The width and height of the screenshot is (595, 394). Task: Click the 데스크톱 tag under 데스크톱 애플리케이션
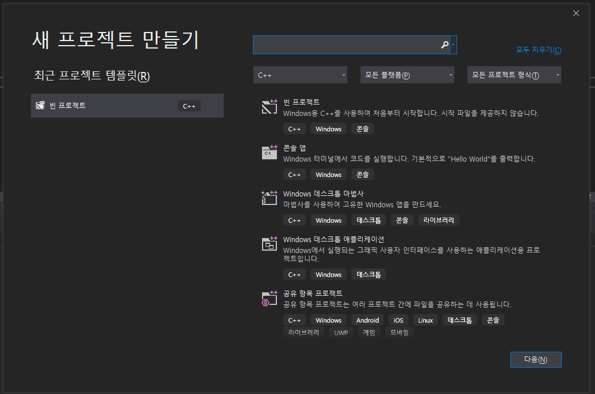tap(369, 274)
